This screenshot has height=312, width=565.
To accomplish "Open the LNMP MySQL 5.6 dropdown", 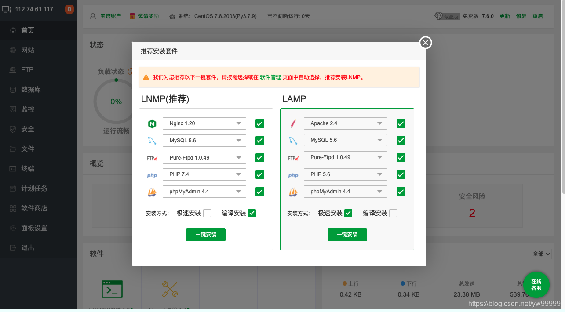I will [x=204, y=141].
